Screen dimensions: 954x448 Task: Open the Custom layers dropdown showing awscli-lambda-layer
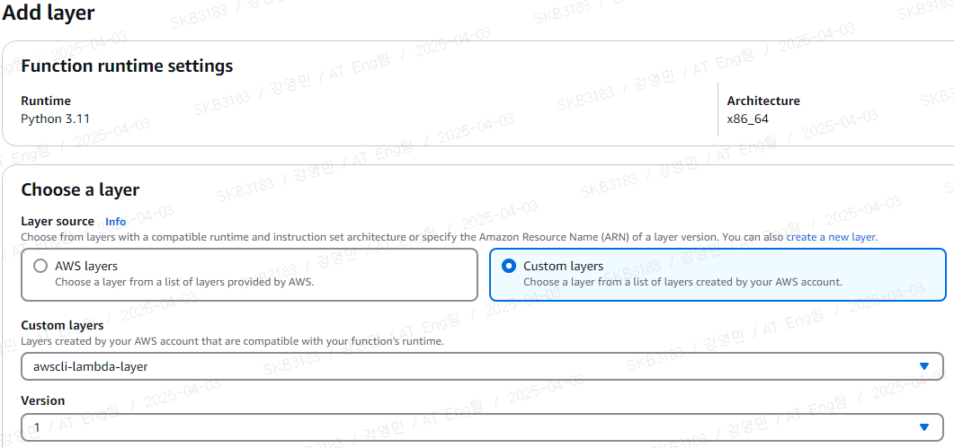(x=483, y=366)
